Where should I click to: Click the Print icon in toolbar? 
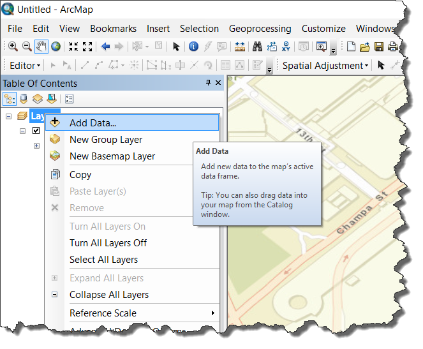pyautogui.click(x=393, y=47)
